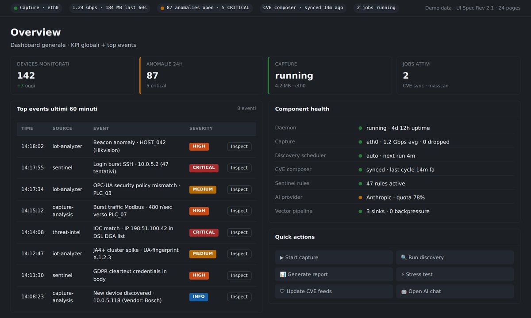Image resolution: width=531 pixels, height=318 pixels.
Task: Click the green dot in Capture eth0 pill
Action: click(16, 8)
